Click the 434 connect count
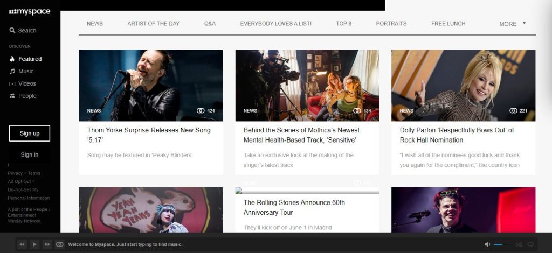This screenshot has height=253, width=552. pos(367,111)
